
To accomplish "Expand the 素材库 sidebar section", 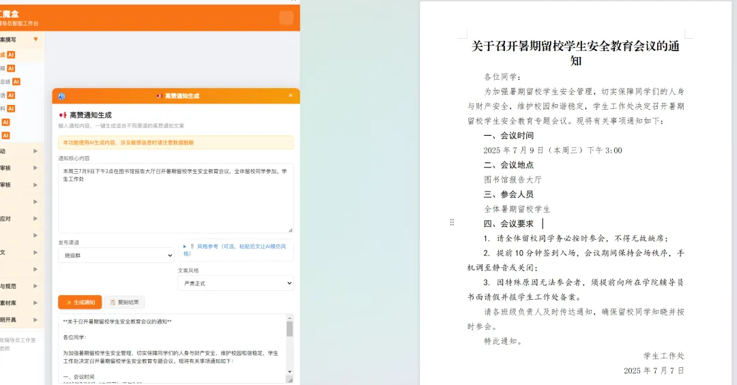I will click(x=35, y=303).
